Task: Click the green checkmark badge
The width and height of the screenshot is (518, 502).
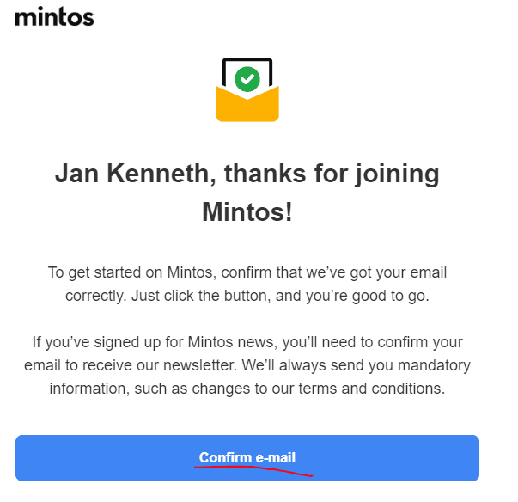Action: coord(247,80)
